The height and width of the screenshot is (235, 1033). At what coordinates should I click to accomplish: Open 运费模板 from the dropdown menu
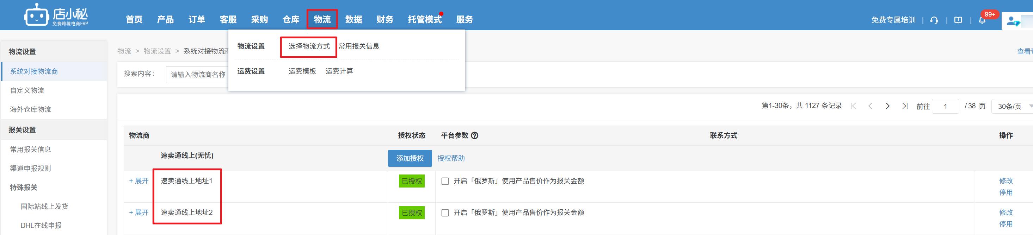pyautogui.click(x=302, y=71)
